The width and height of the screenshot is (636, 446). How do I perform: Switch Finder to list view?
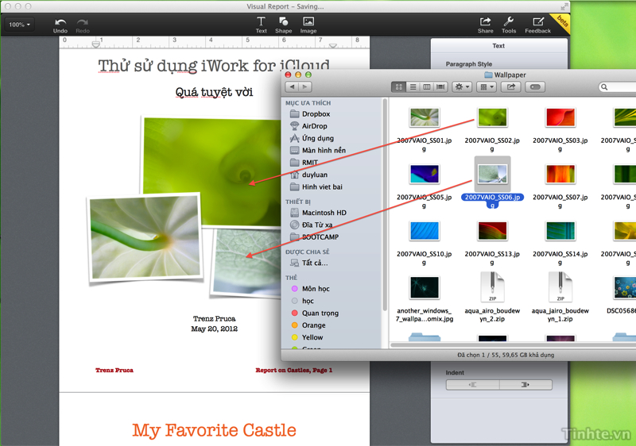413,87
